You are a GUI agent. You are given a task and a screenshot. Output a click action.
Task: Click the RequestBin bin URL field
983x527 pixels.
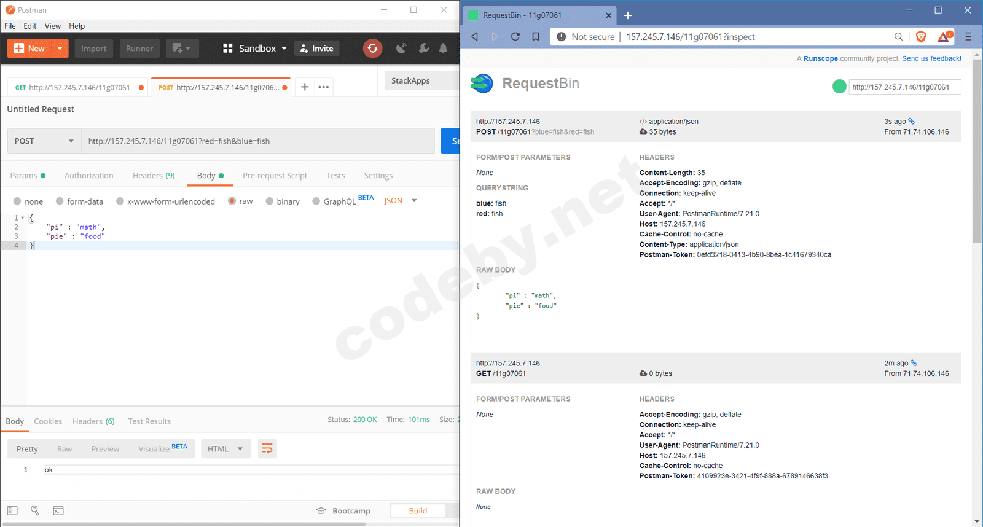pyautogui.click(x=904, y=87)
